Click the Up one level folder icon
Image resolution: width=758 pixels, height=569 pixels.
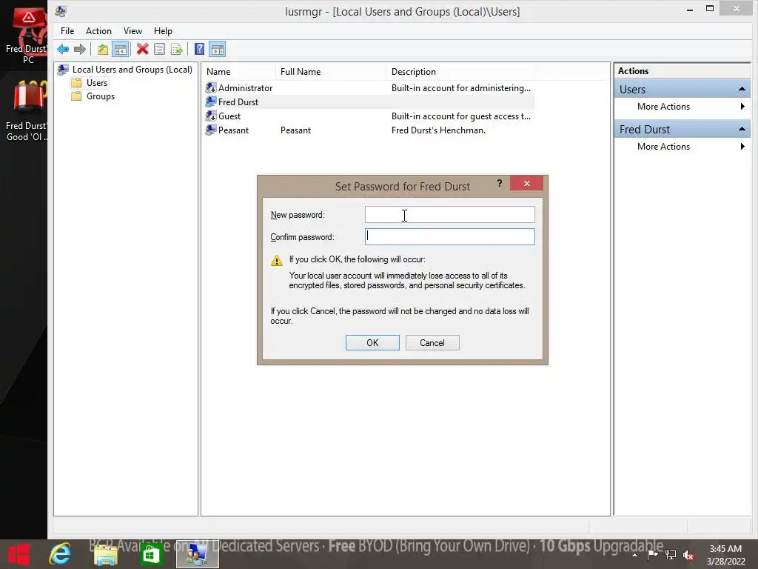pyautogui.click(x=102, y=49)
